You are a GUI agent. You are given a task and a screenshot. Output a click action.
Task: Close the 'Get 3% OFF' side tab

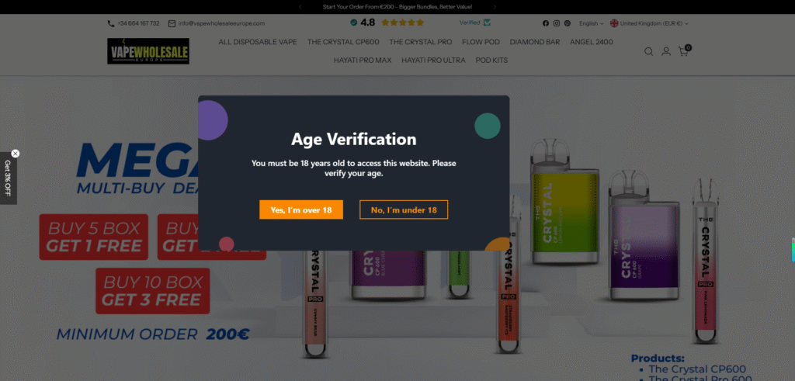pos(16,154)
